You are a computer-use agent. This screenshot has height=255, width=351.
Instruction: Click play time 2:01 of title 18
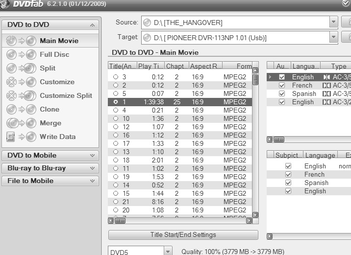(x=158, y=160)
